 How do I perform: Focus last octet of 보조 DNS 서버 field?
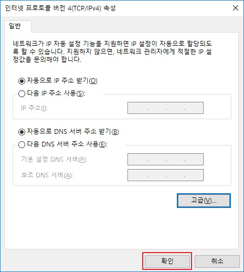(194, 175)
